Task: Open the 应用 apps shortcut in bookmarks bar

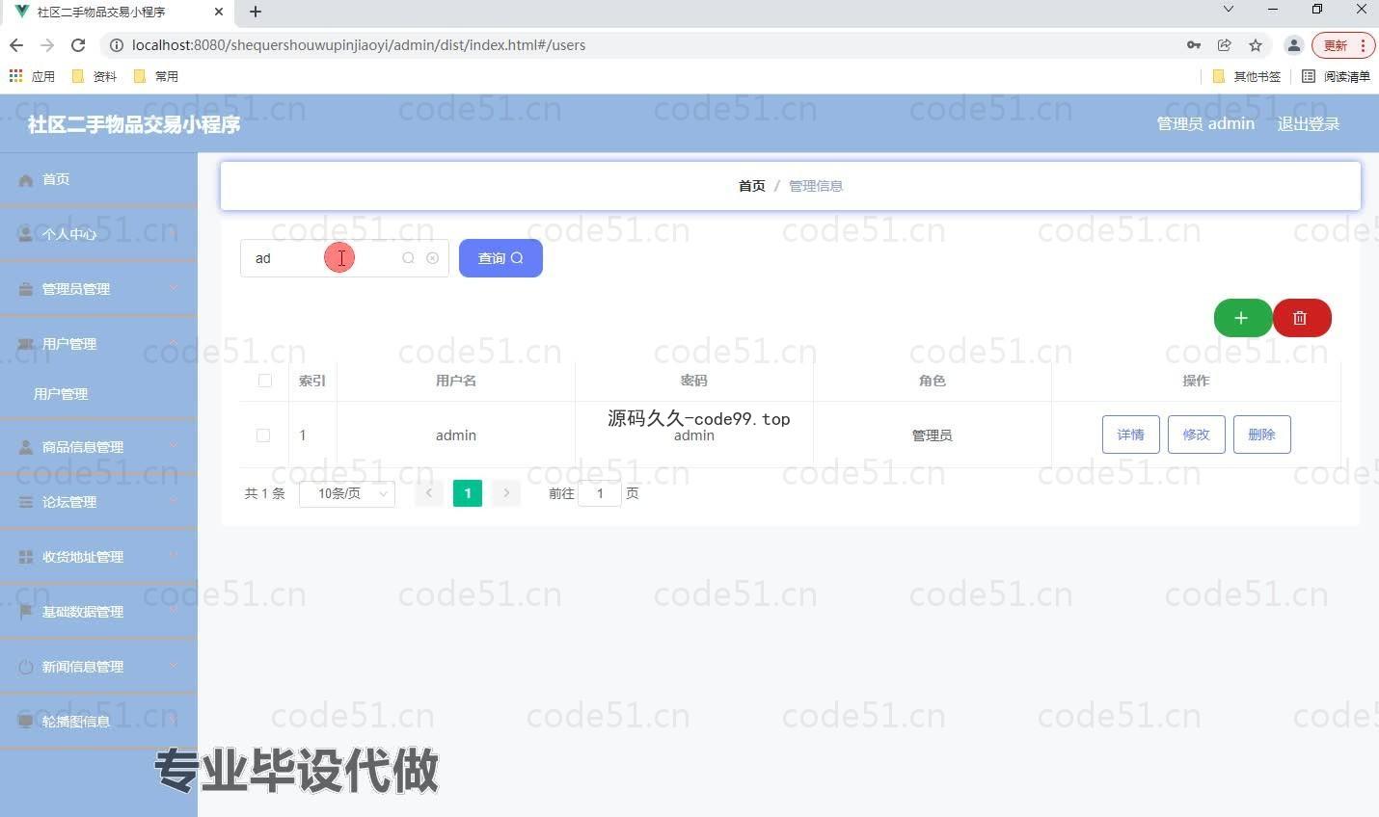Action: [32, 76]
